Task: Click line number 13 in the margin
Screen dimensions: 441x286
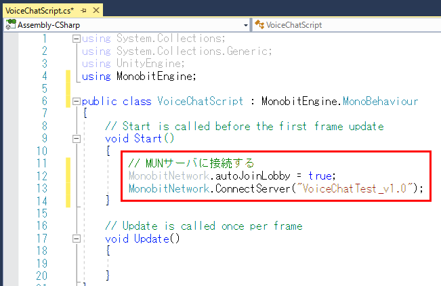Action: 42,188
